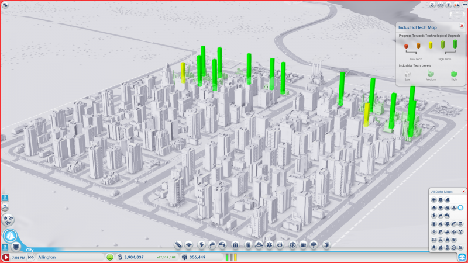Open the Education menu in bottom toolbar
Image resolution: width=468 pixels, height=263 pixels.
pyautogui.click(x=292, y=245)
